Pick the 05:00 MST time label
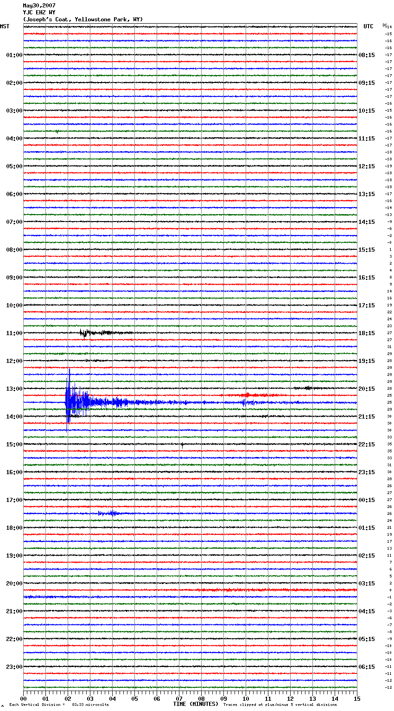The image size is (394, 711). [14, 166]
